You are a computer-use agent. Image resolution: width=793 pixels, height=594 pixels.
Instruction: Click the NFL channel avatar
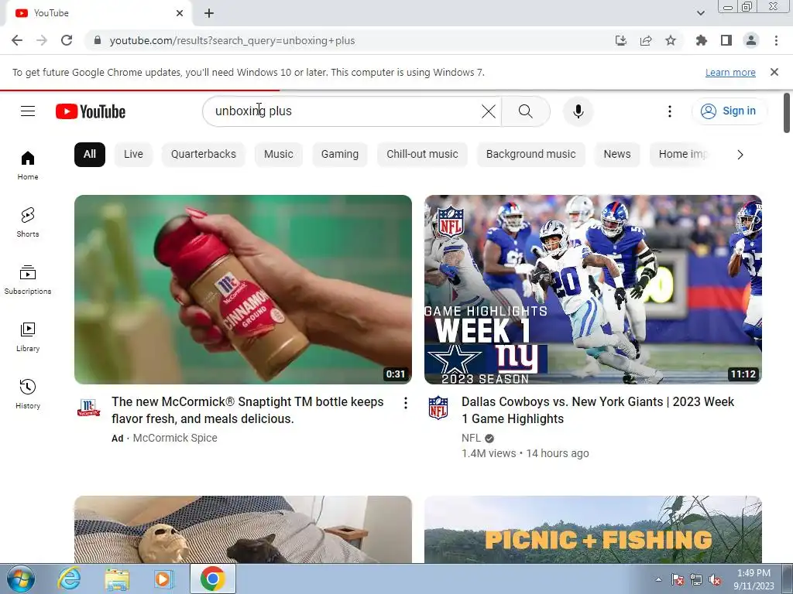click(438, 407)
